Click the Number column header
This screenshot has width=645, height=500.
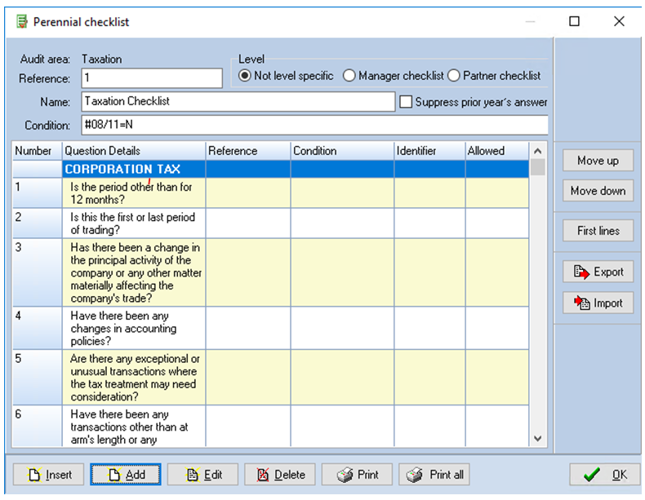(x=38, y=151)
